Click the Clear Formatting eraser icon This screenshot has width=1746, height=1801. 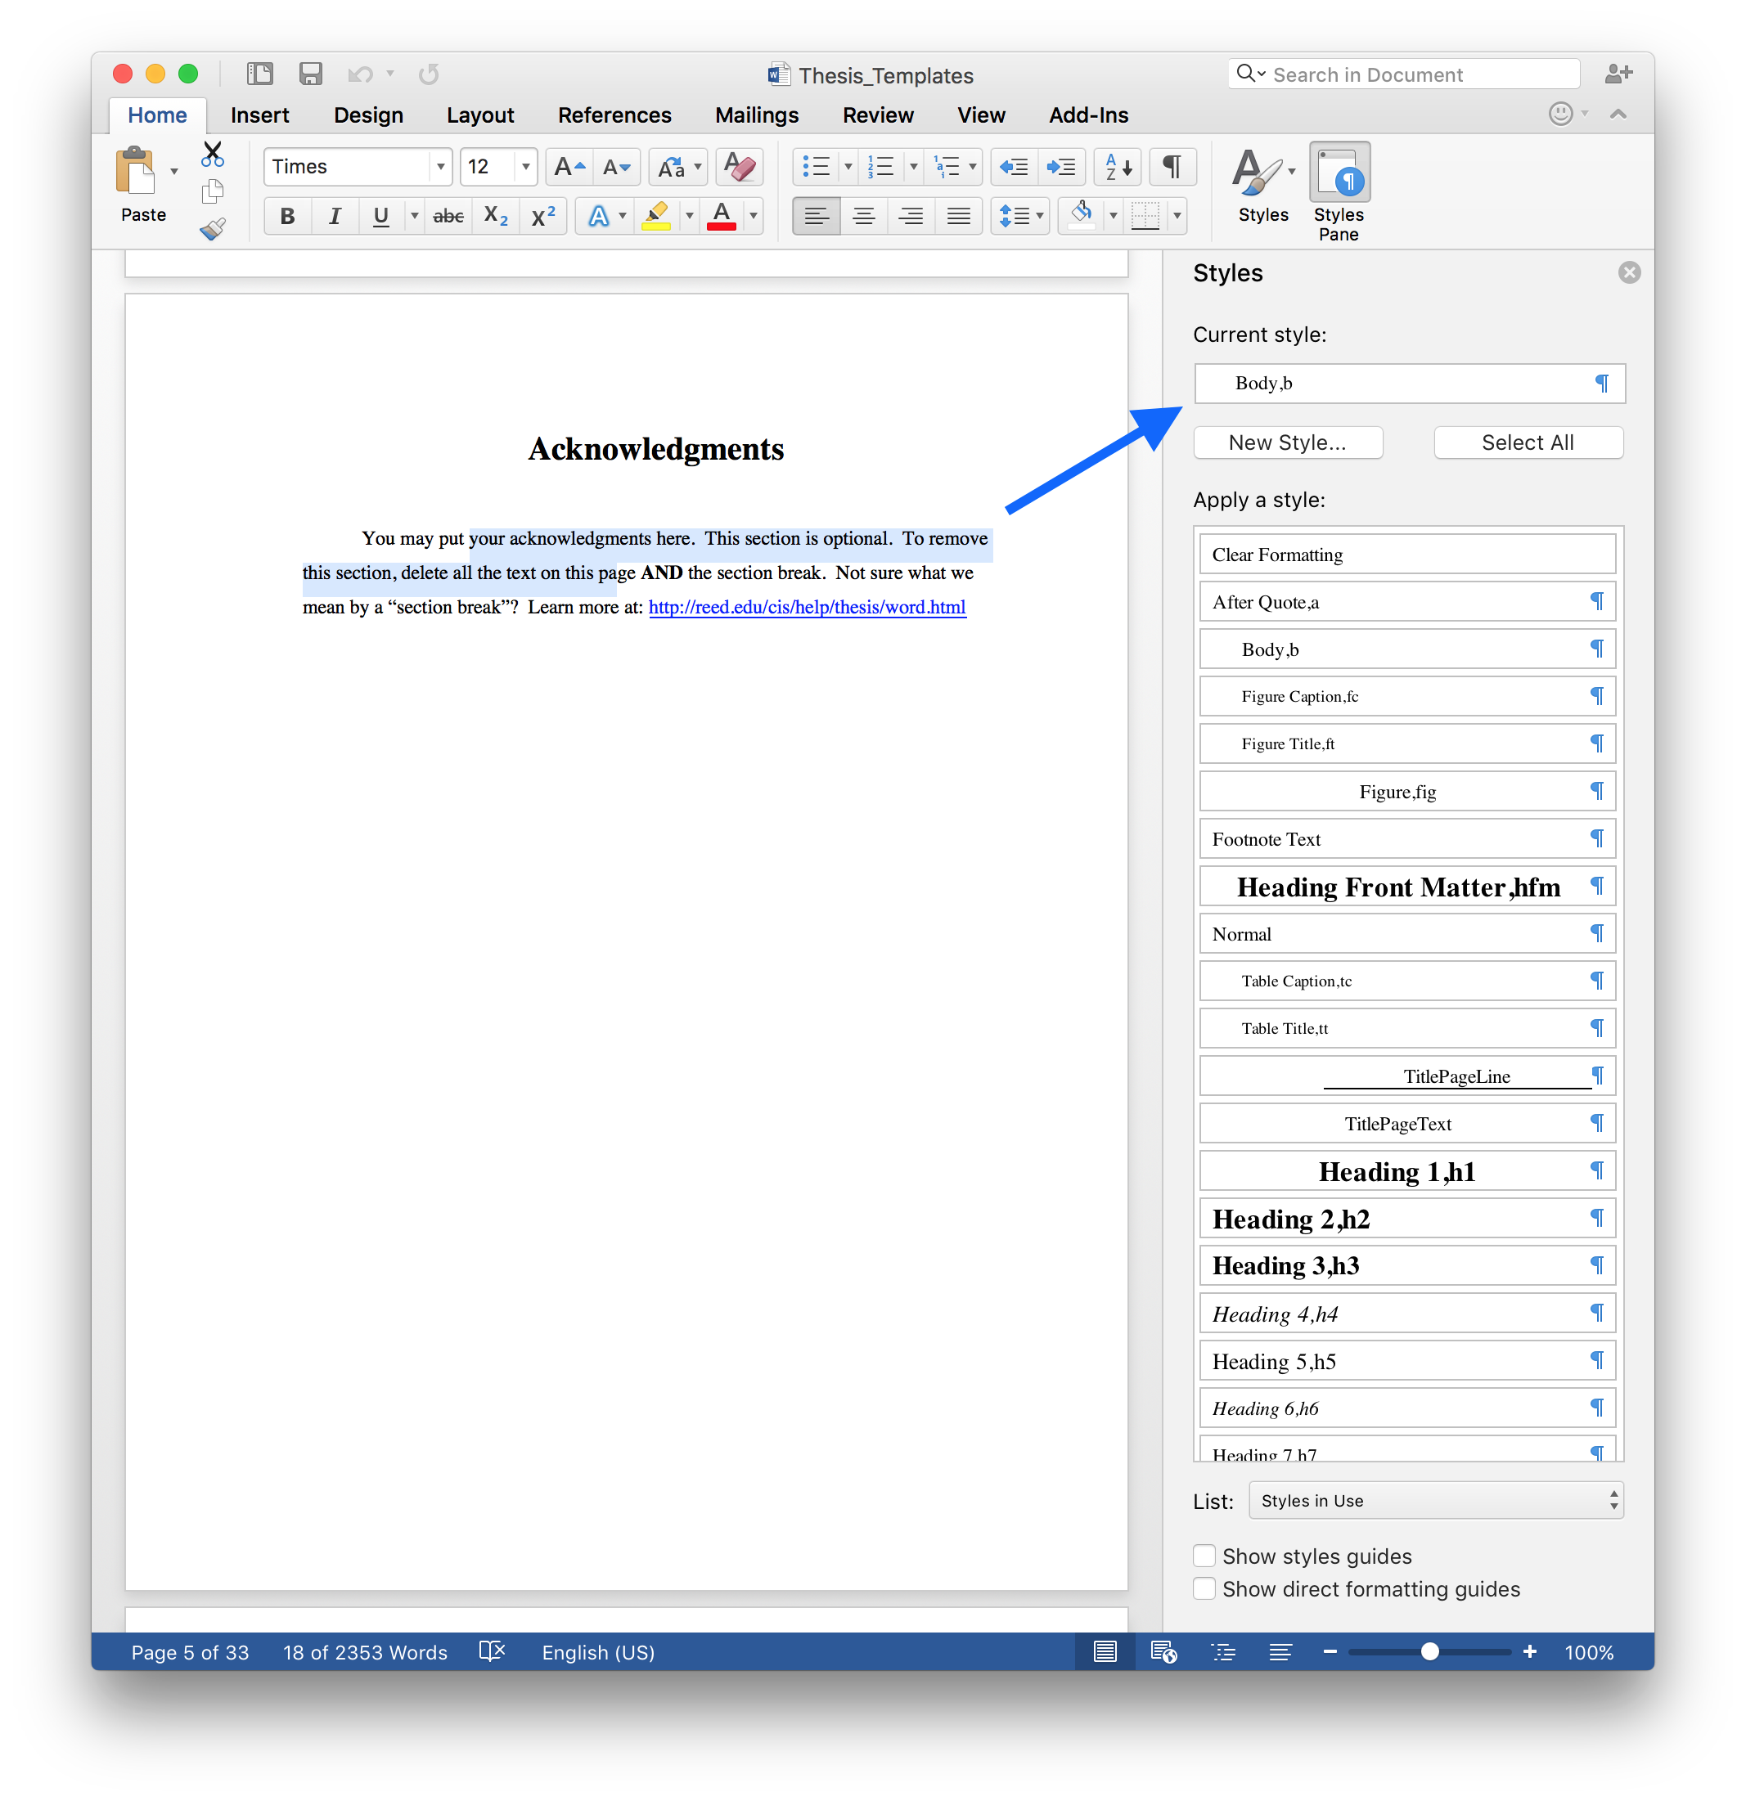[739, 167]
